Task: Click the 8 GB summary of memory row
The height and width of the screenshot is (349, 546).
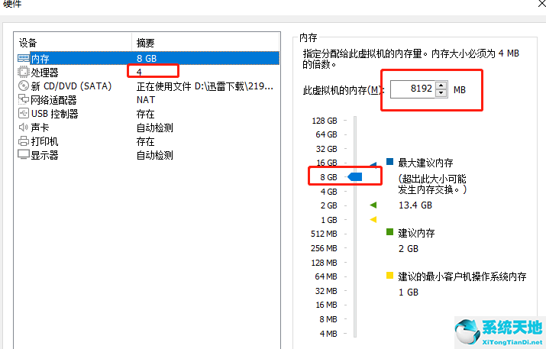Action: click(147, 58)
